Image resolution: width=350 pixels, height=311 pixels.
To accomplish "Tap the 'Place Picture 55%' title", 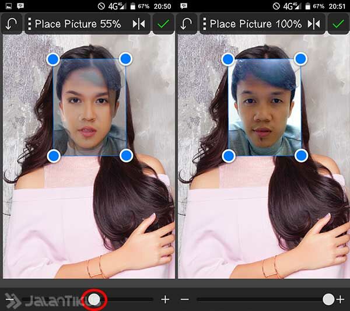I will 78,24.
